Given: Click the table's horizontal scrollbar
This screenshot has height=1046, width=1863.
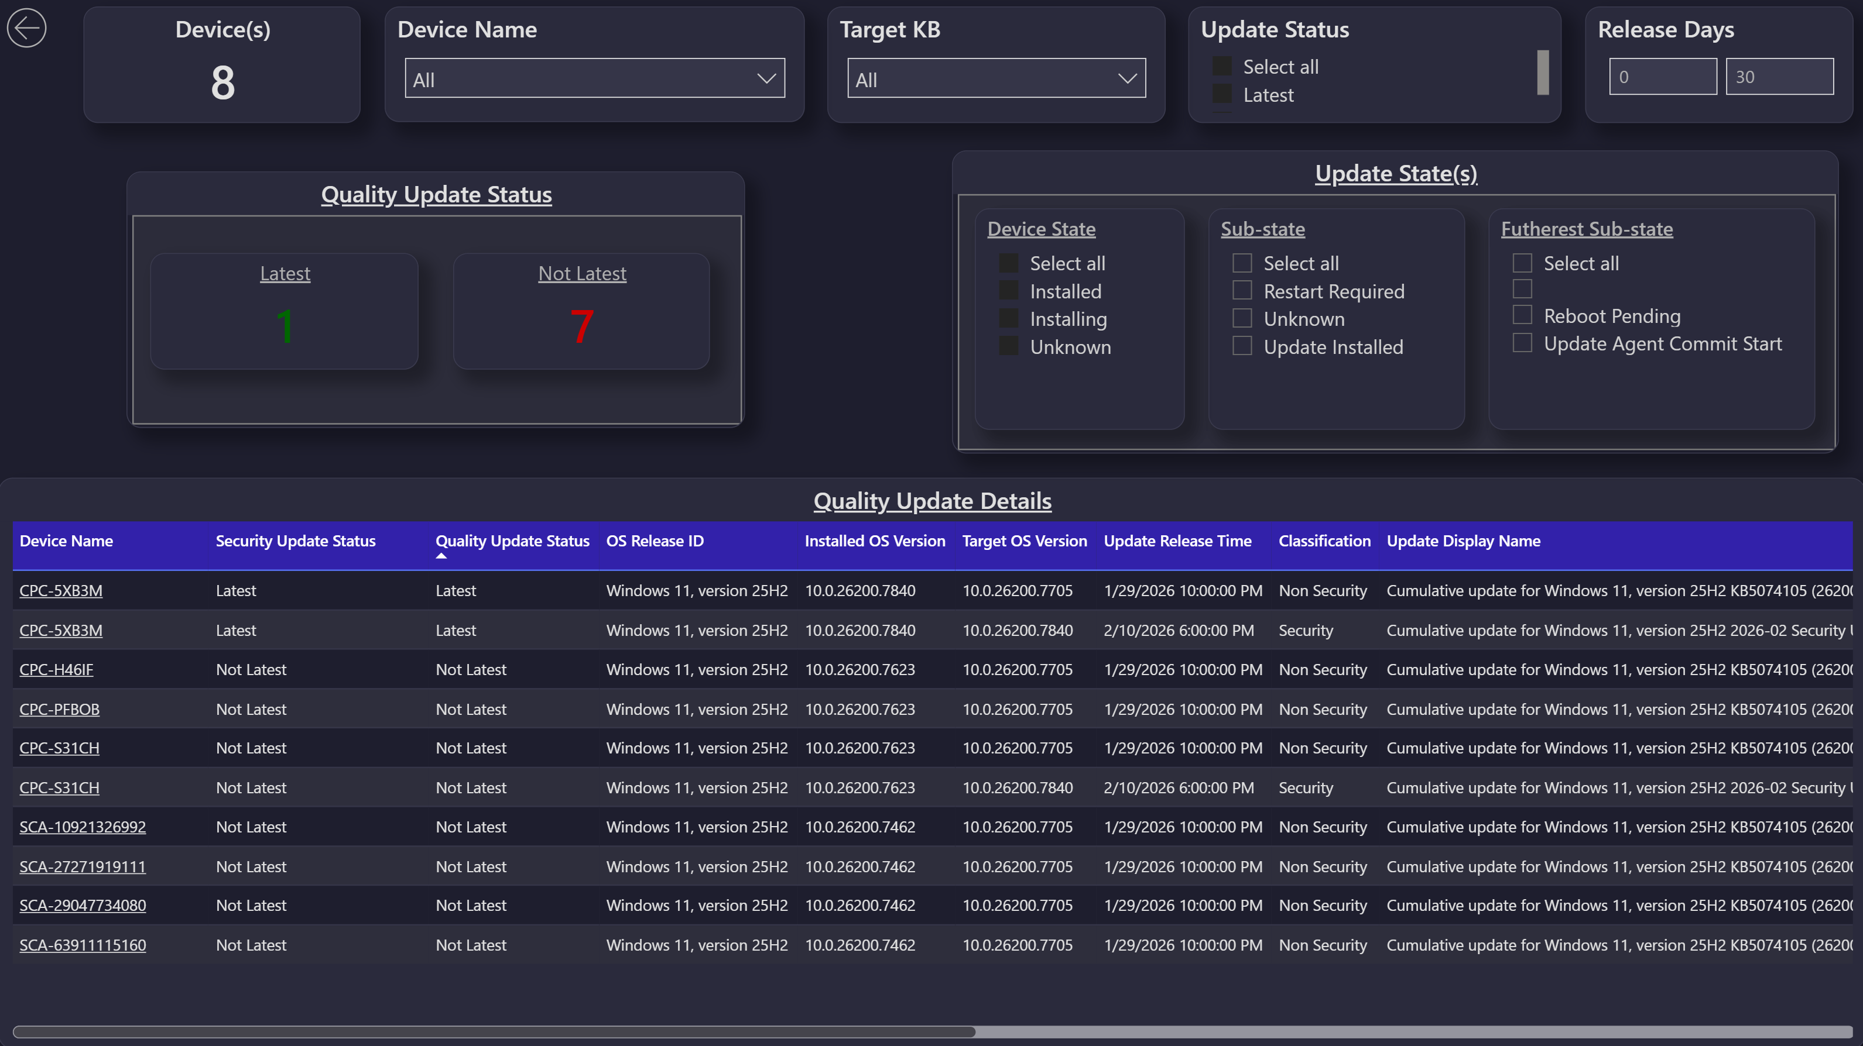Looking at the screenshot, I should (x=494, y=1031).
